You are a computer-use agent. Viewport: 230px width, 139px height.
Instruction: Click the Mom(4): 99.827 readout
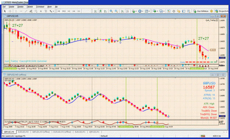(209, 118)
